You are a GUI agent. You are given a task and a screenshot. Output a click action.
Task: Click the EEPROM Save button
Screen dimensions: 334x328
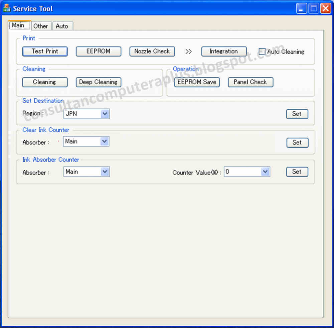pyautogui.click(x=197, y=82)
